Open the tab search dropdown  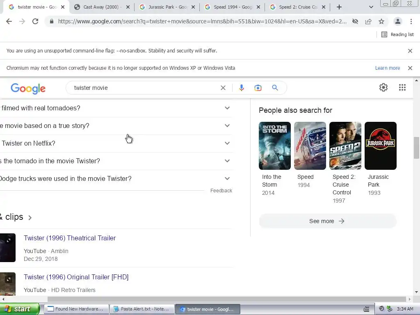[x=371, y=7]
